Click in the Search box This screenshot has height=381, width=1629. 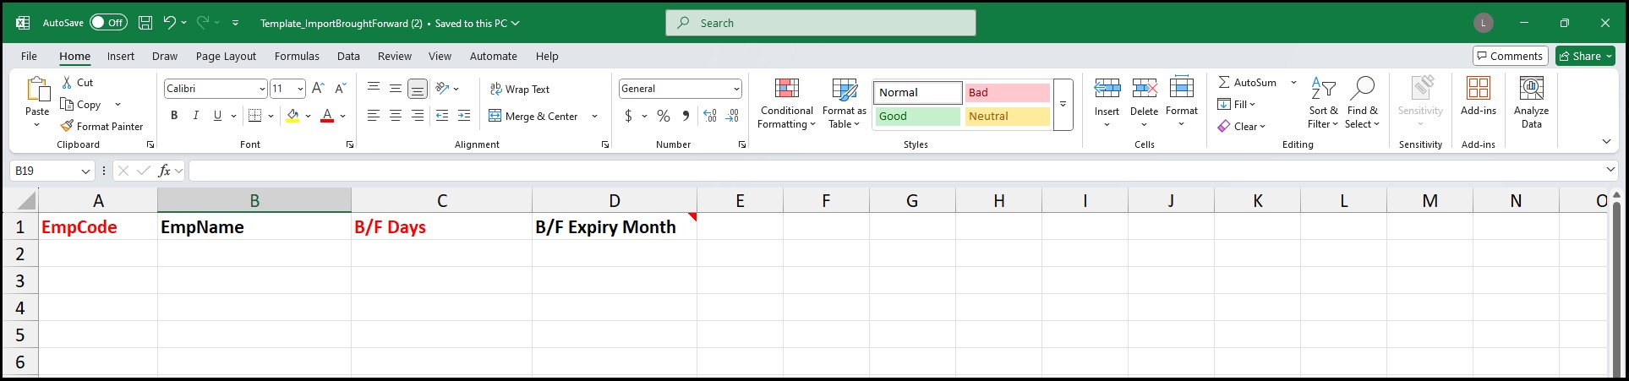[820, 23]
